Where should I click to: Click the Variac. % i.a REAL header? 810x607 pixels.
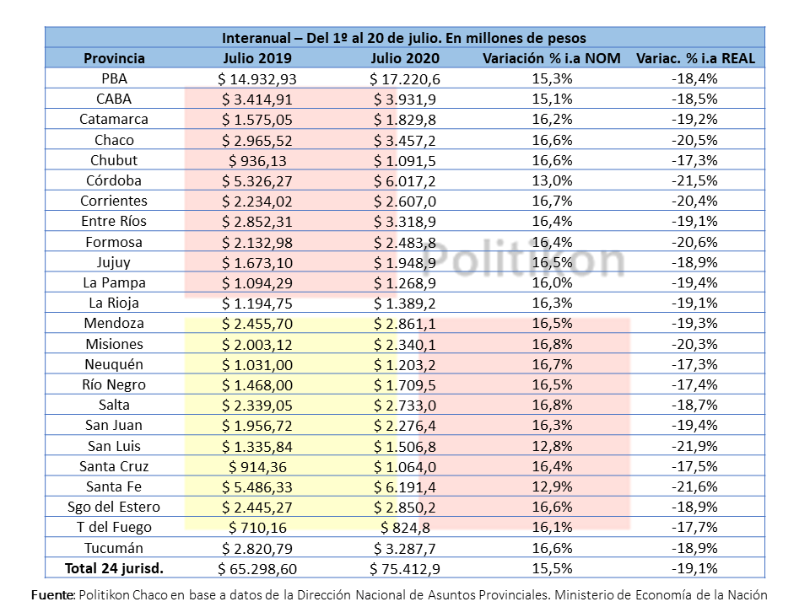tap(695, 58)
